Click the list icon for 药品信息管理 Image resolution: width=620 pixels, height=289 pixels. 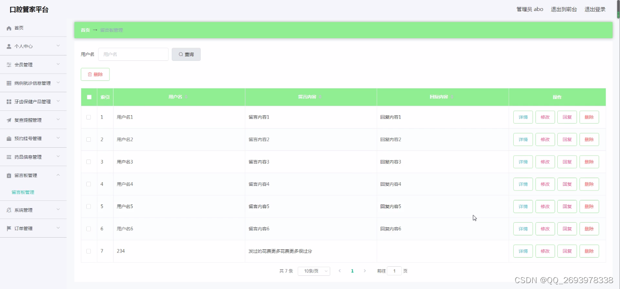point(9,157)
